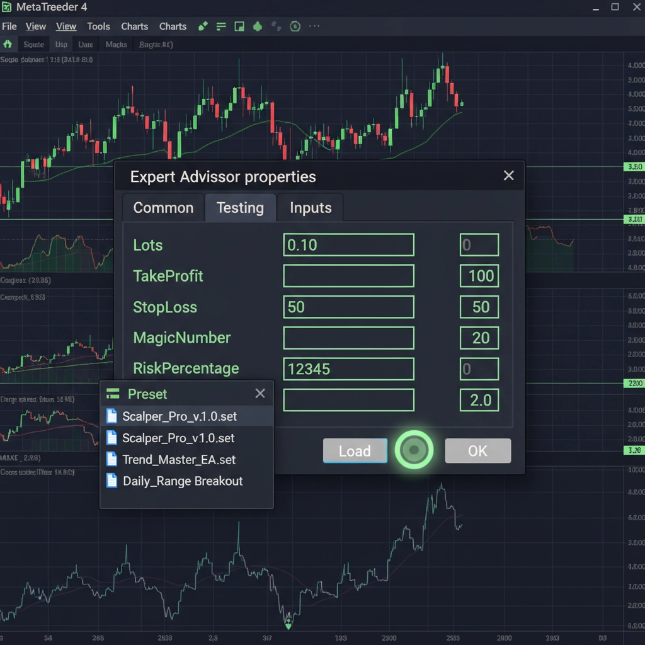Viewport: 645px width, 645px height.
Task: Click the empty TakeProfit value field
Action: [348, 276]
